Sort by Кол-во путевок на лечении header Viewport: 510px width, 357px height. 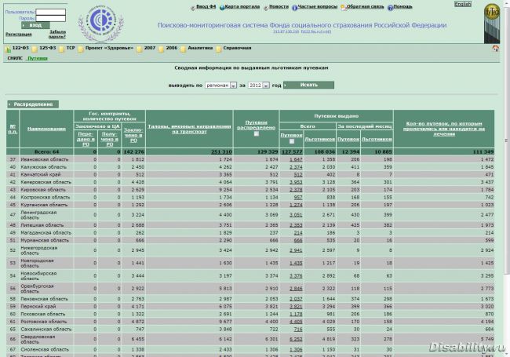point(444,129)
